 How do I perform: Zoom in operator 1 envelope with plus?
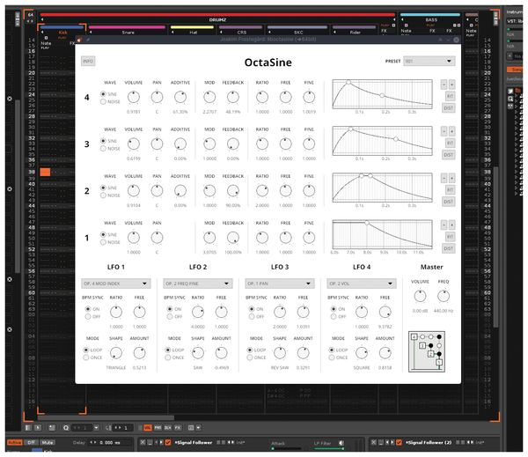(451, 225)
